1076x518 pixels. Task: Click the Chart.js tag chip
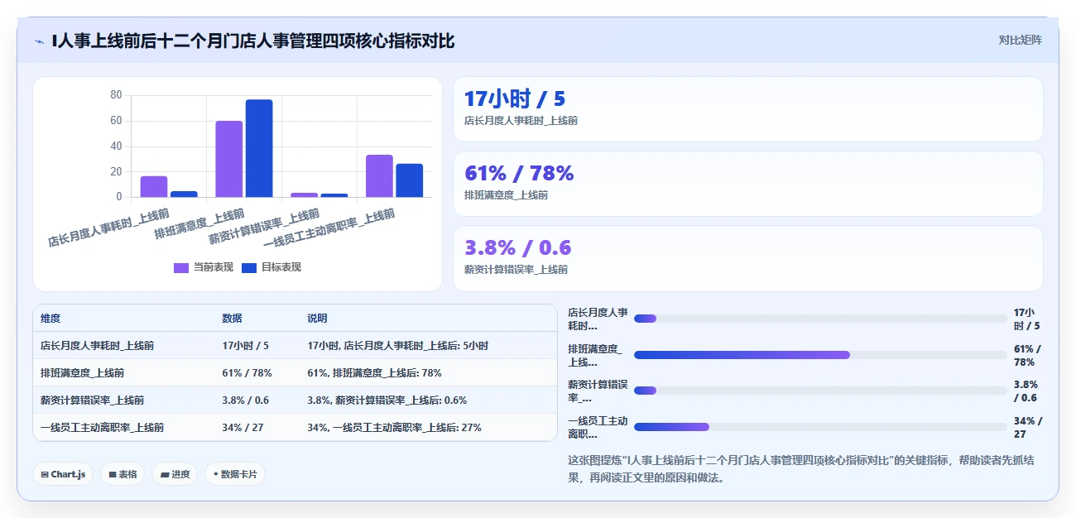(63, 474)
